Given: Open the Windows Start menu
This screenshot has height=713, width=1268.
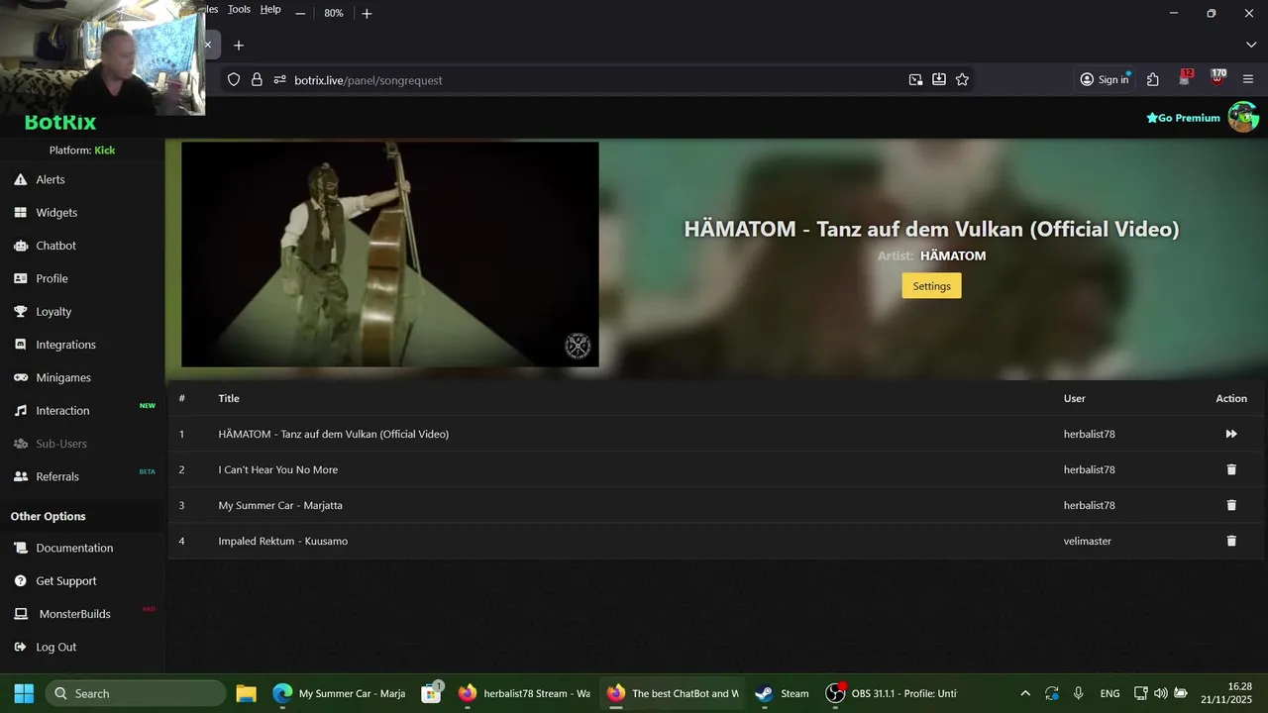Looking at the screenshot, I should (x=24, y=693).
